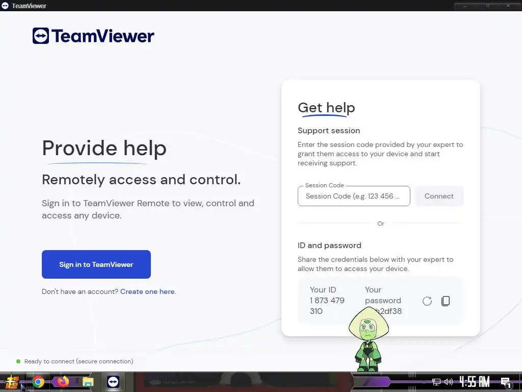Click the network tray icon
The height and width of the screenshot is (392, 522).
pos(436,382)
